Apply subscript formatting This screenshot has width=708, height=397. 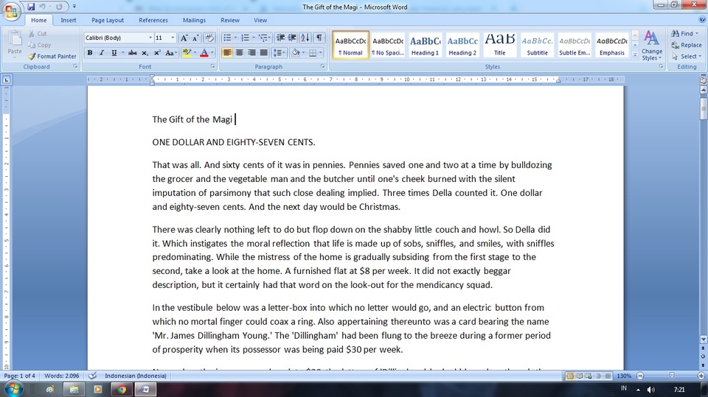145,53
